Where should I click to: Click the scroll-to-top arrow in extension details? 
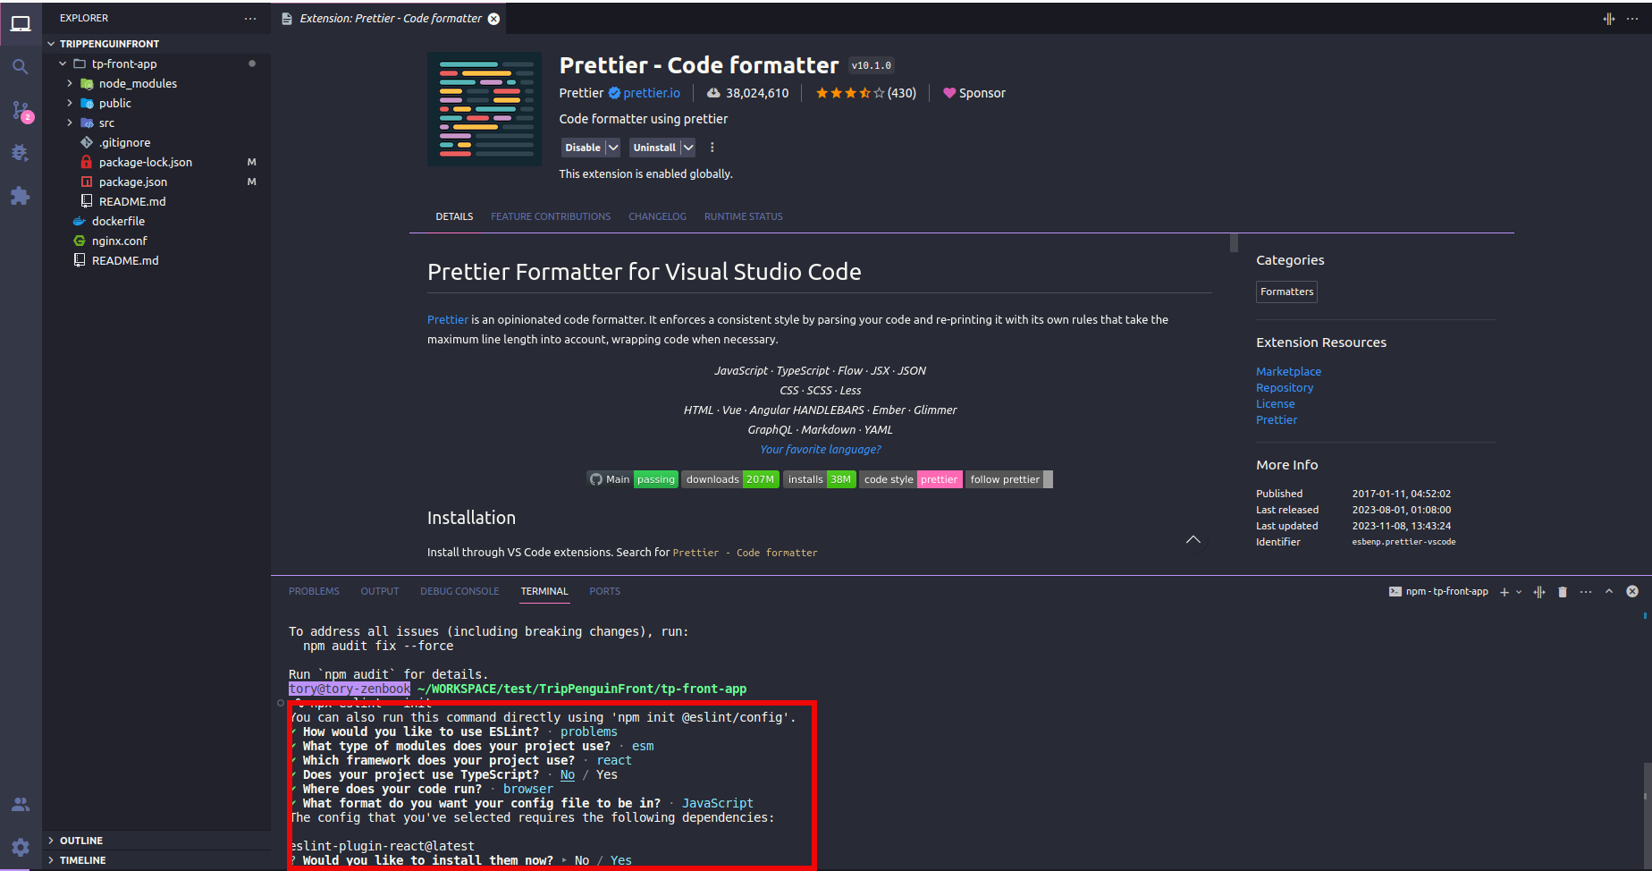[x=1193, y=539]
